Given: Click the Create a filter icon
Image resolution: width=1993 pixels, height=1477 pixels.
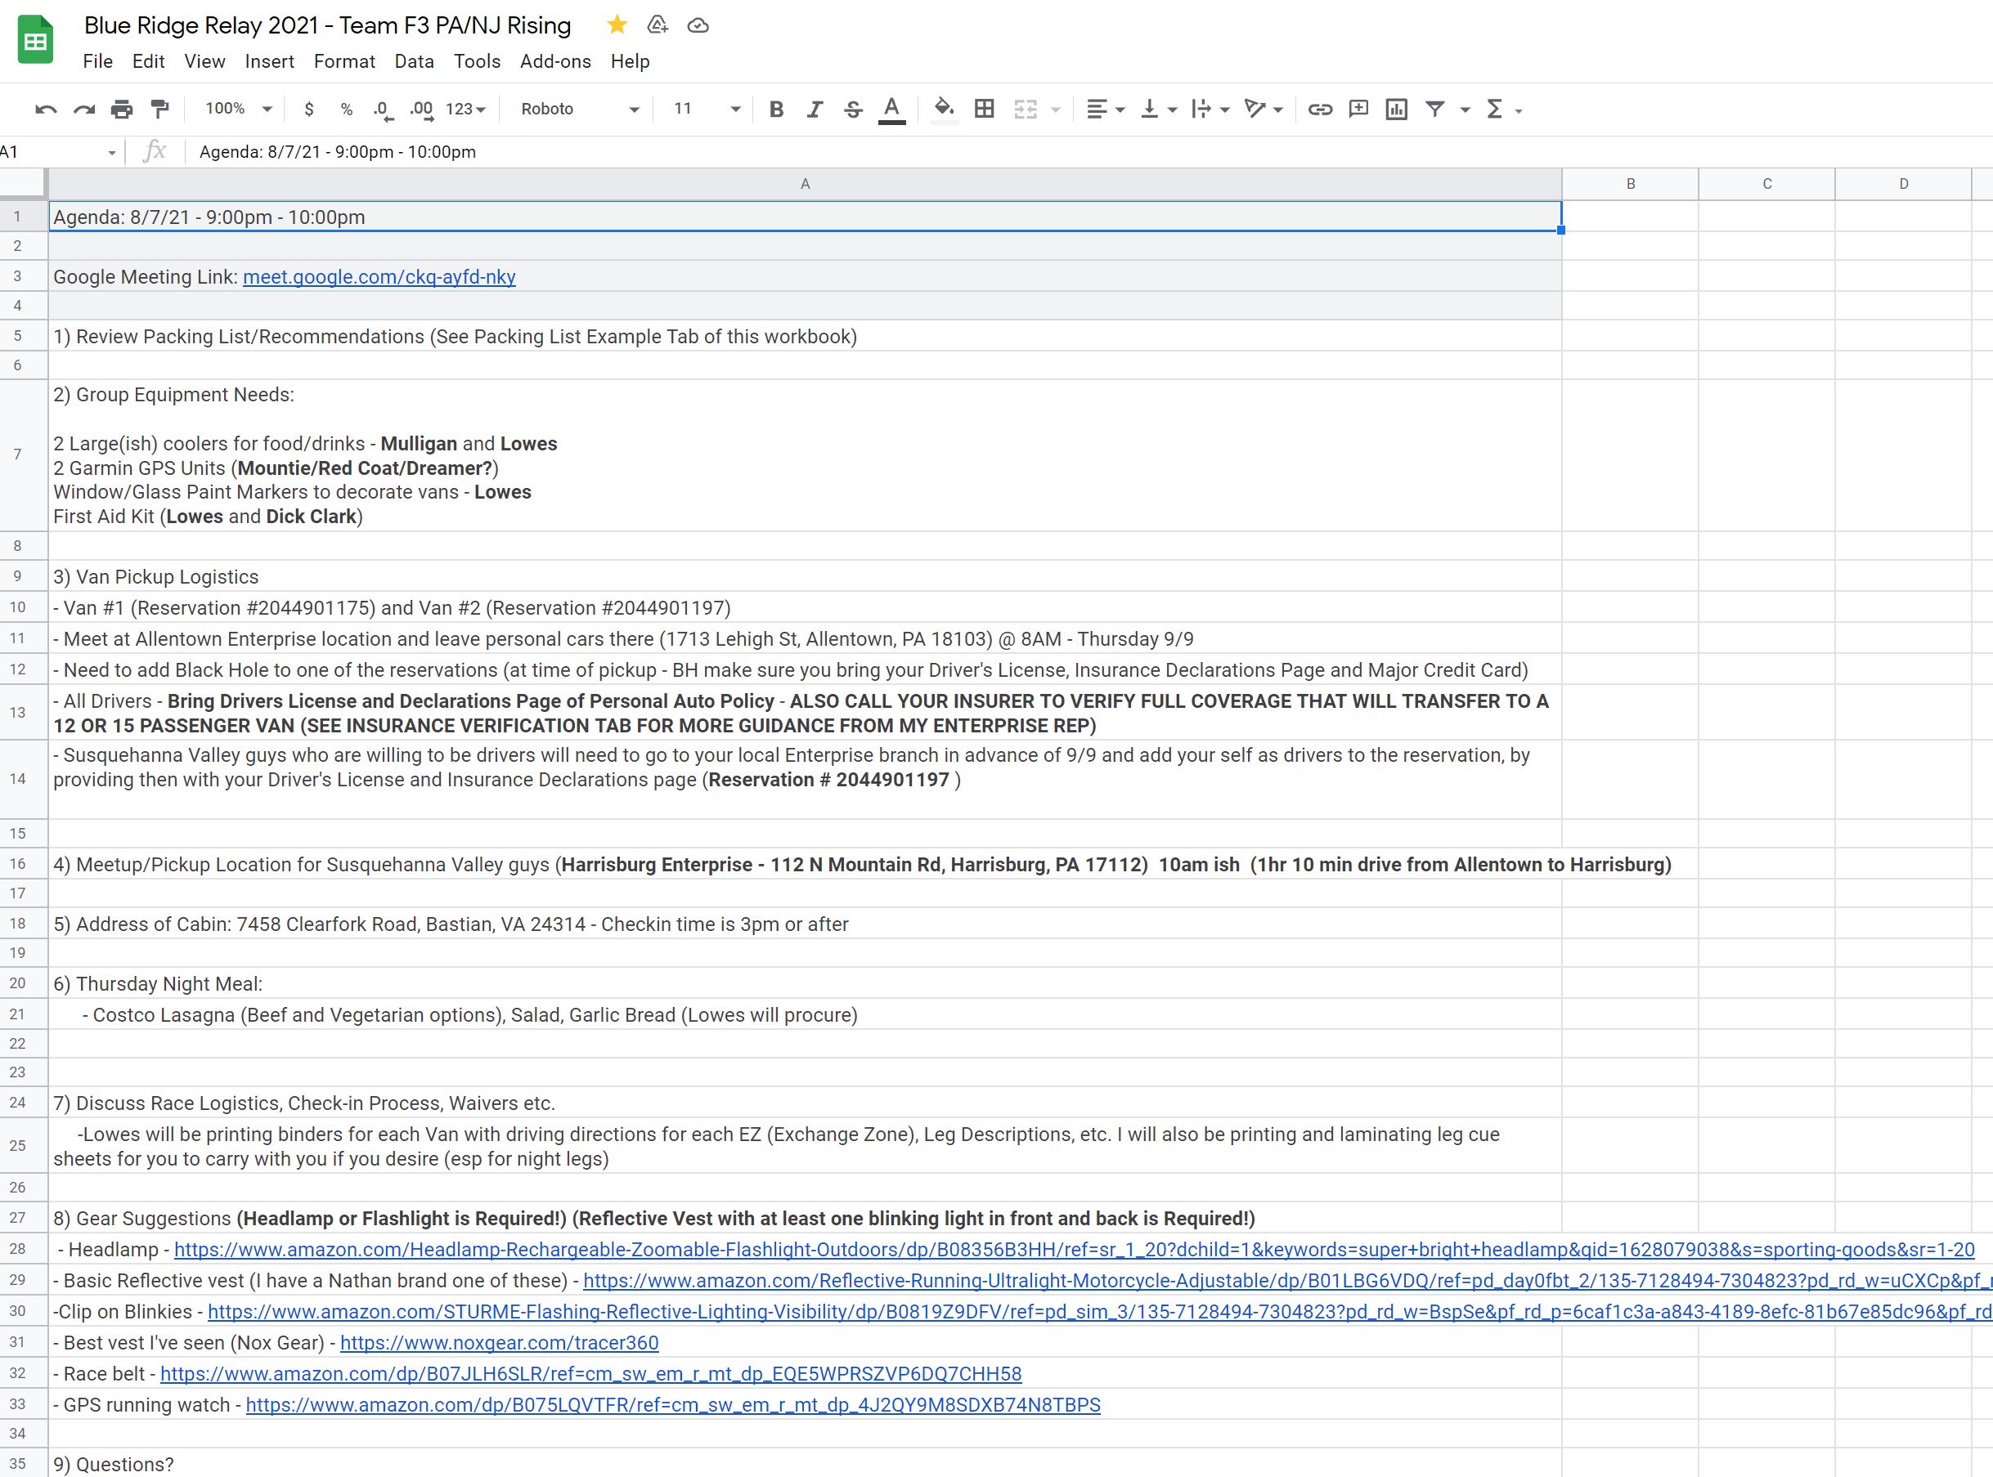Looking at the screenshot, I should tap(1434, 109).
